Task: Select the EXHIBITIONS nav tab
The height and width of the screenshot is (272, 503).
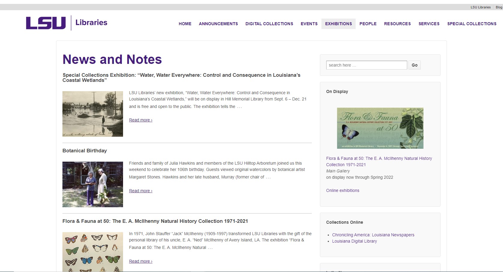Action: tap(339, 24)
